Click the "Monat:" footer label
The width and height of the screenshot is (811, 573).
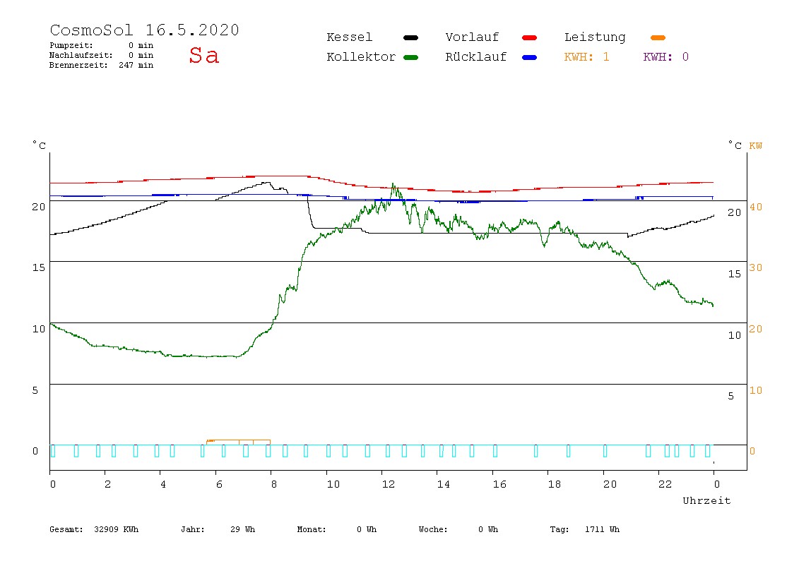click(312, 529)
